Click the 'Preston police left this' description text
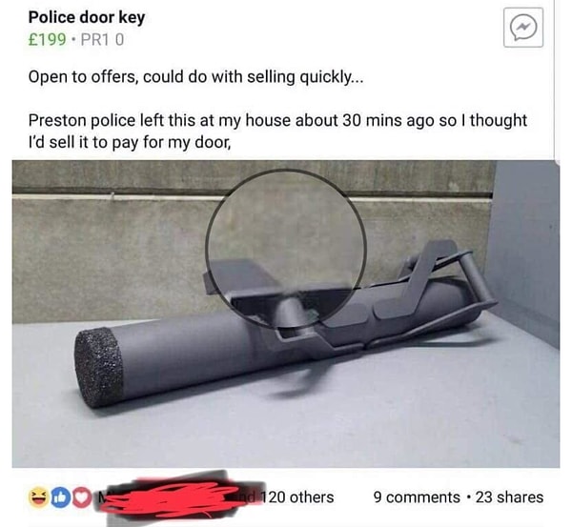This screenshot has width=572, height=527. [277, 121]
